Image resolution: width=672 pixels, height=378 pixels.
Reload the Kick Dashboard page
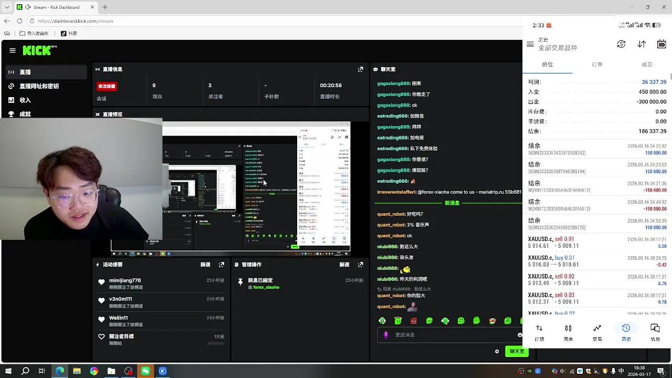tap(19, 21)
